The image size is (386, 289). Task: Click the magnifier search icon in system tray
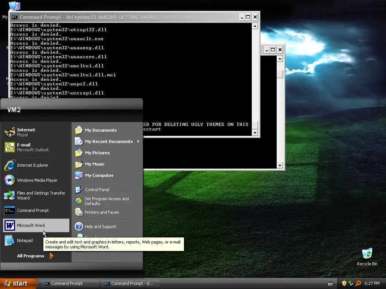tap(358, 283)
